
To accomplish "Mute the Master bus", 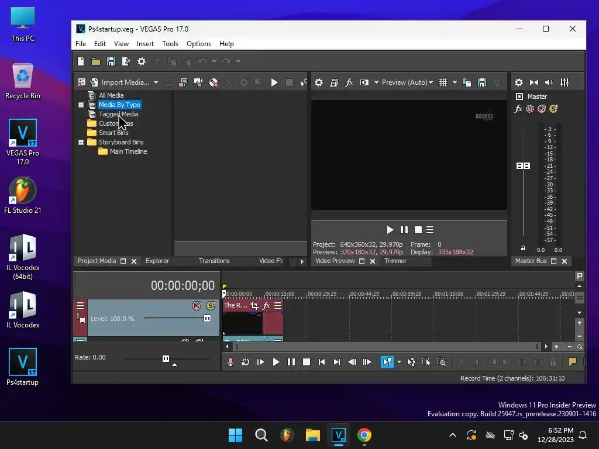I will pos(542,109).
